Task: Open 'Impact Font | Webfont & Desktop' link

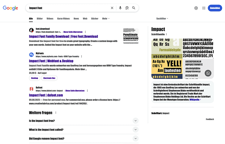Action: tap(51, 61)
